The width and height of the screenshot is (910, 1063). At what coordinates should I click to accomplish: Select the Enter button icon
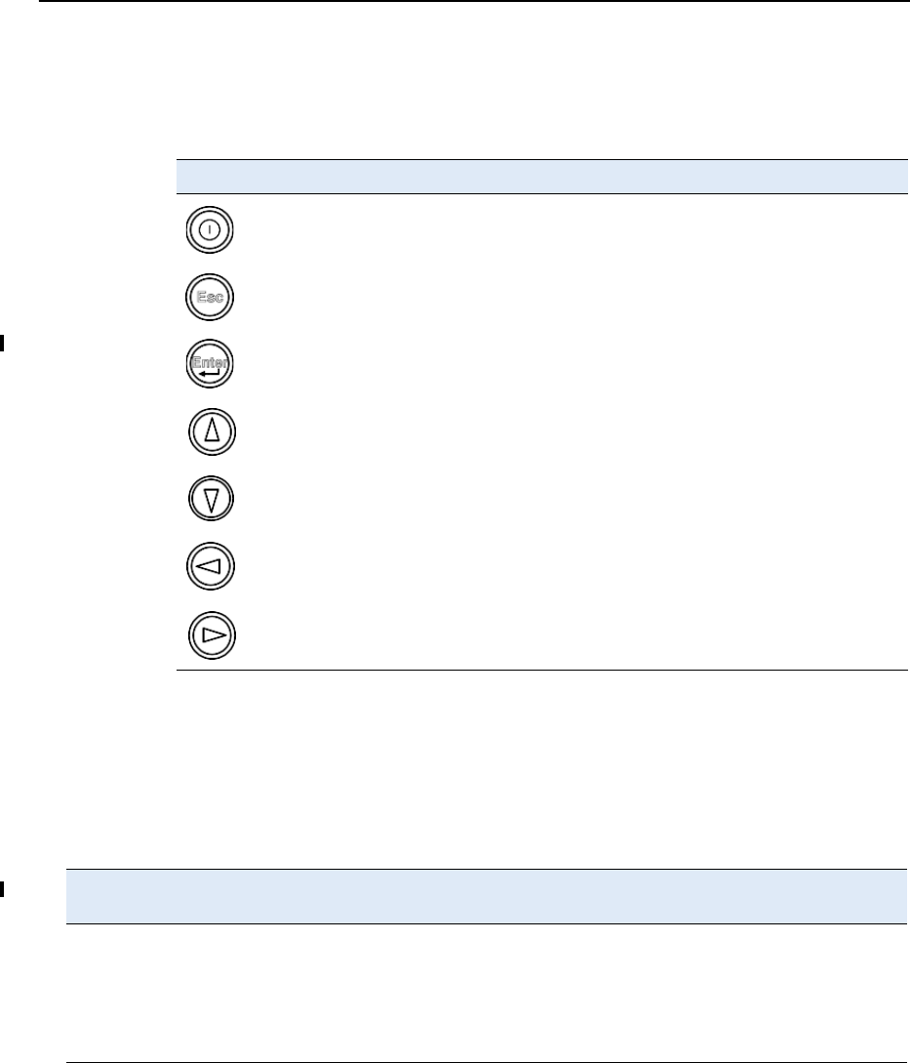tap(210, 367)
